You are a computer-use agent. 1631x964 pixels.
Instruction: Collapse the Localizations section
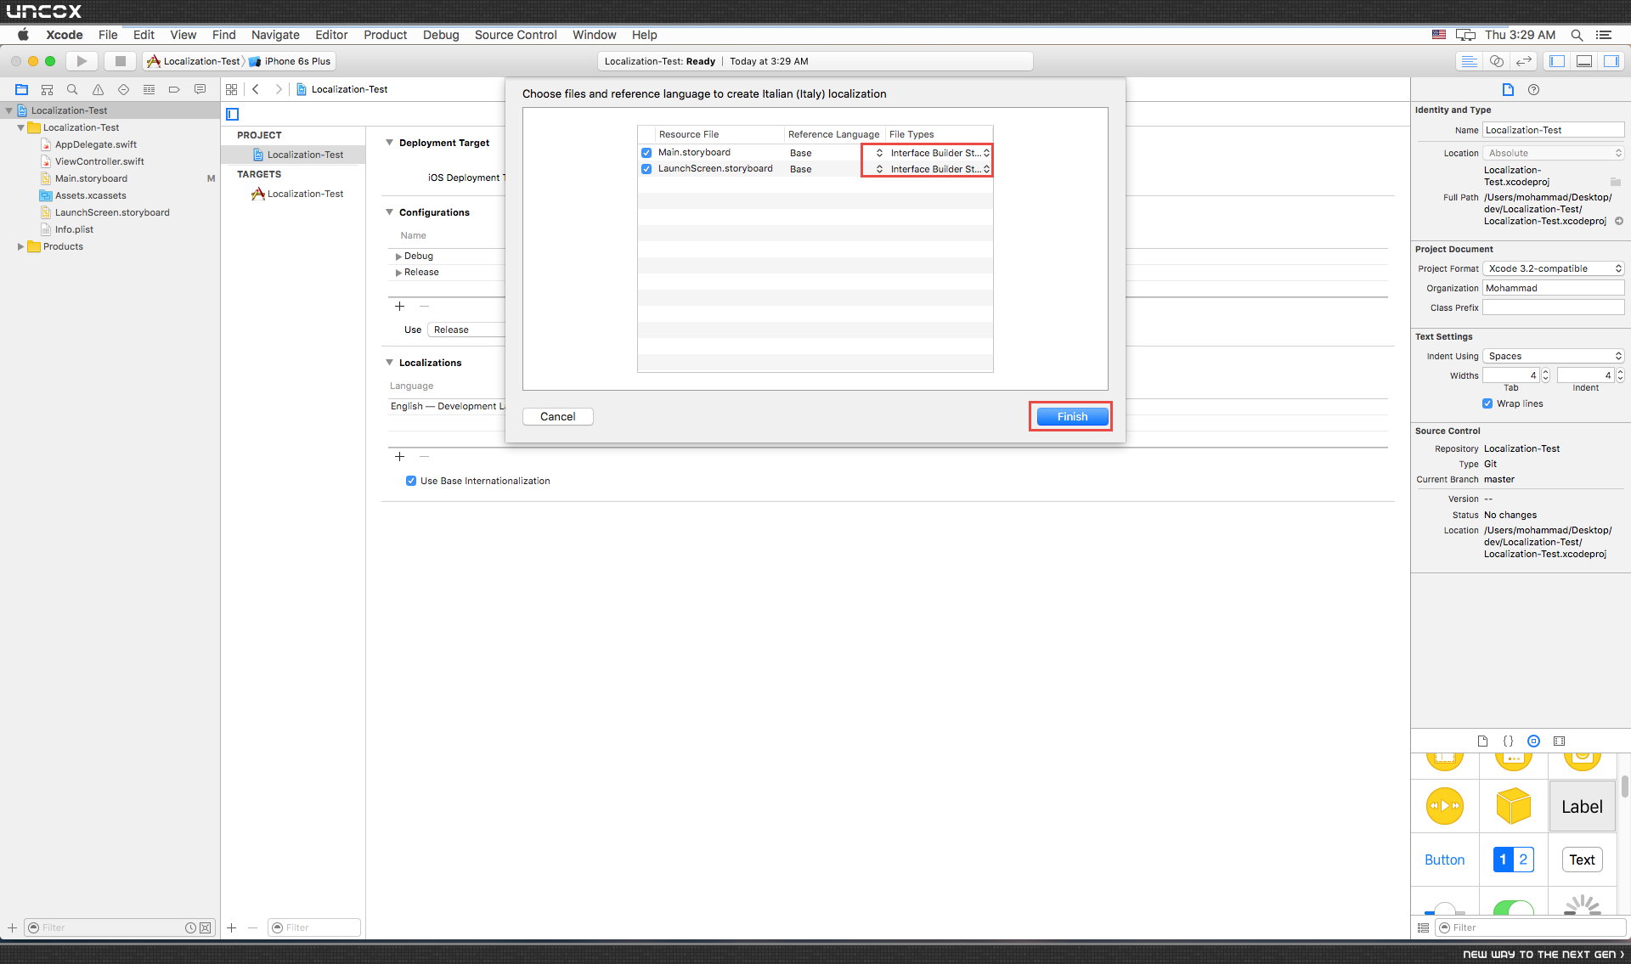(x=390, y=363)
